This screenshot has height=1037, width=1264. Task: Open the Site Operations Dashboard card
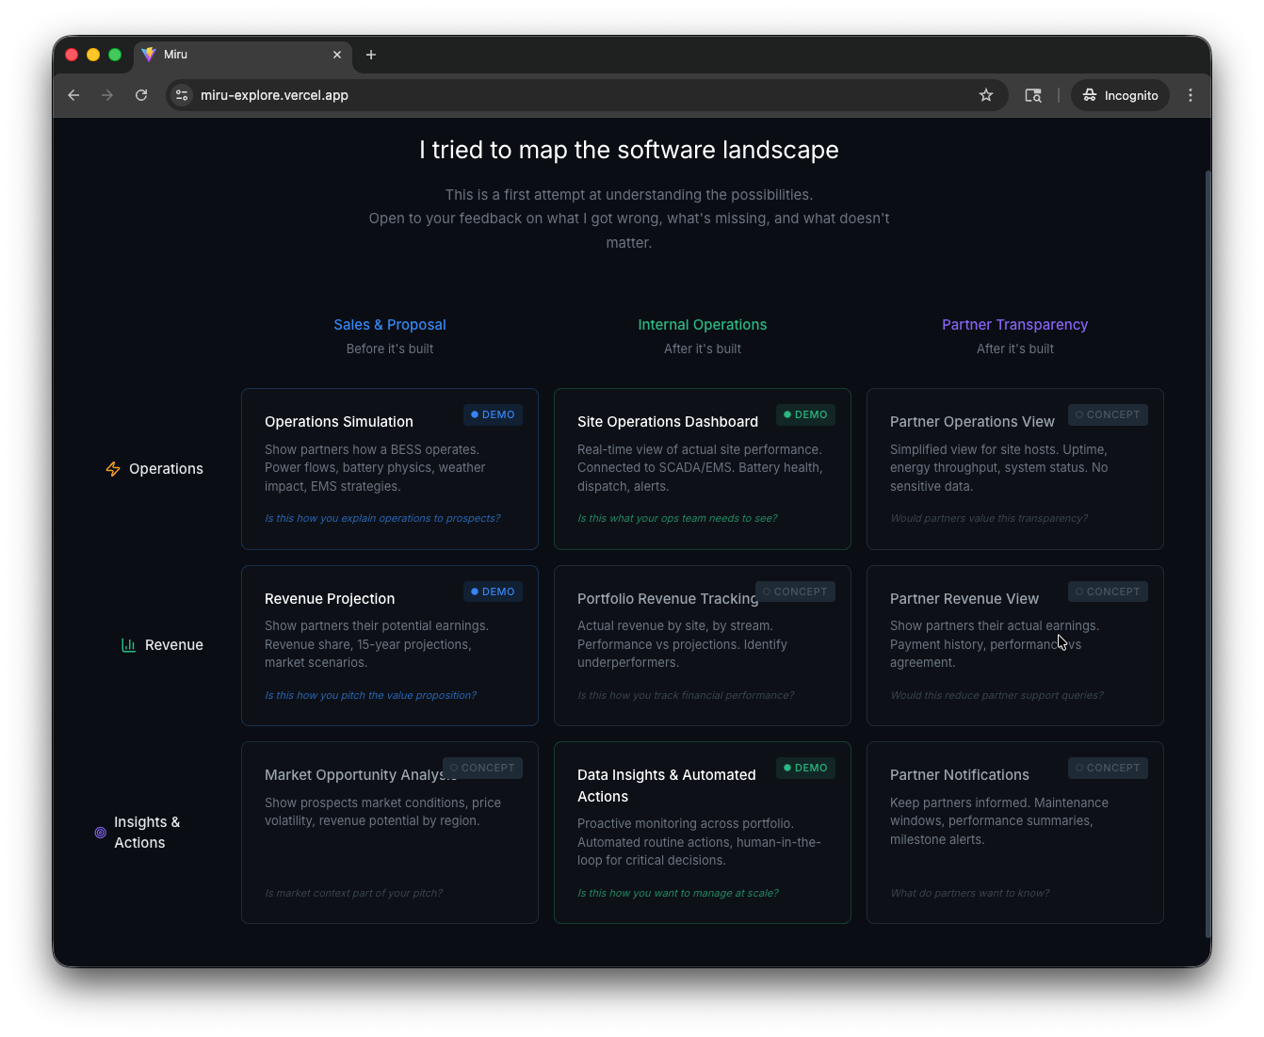click(702, 468)
